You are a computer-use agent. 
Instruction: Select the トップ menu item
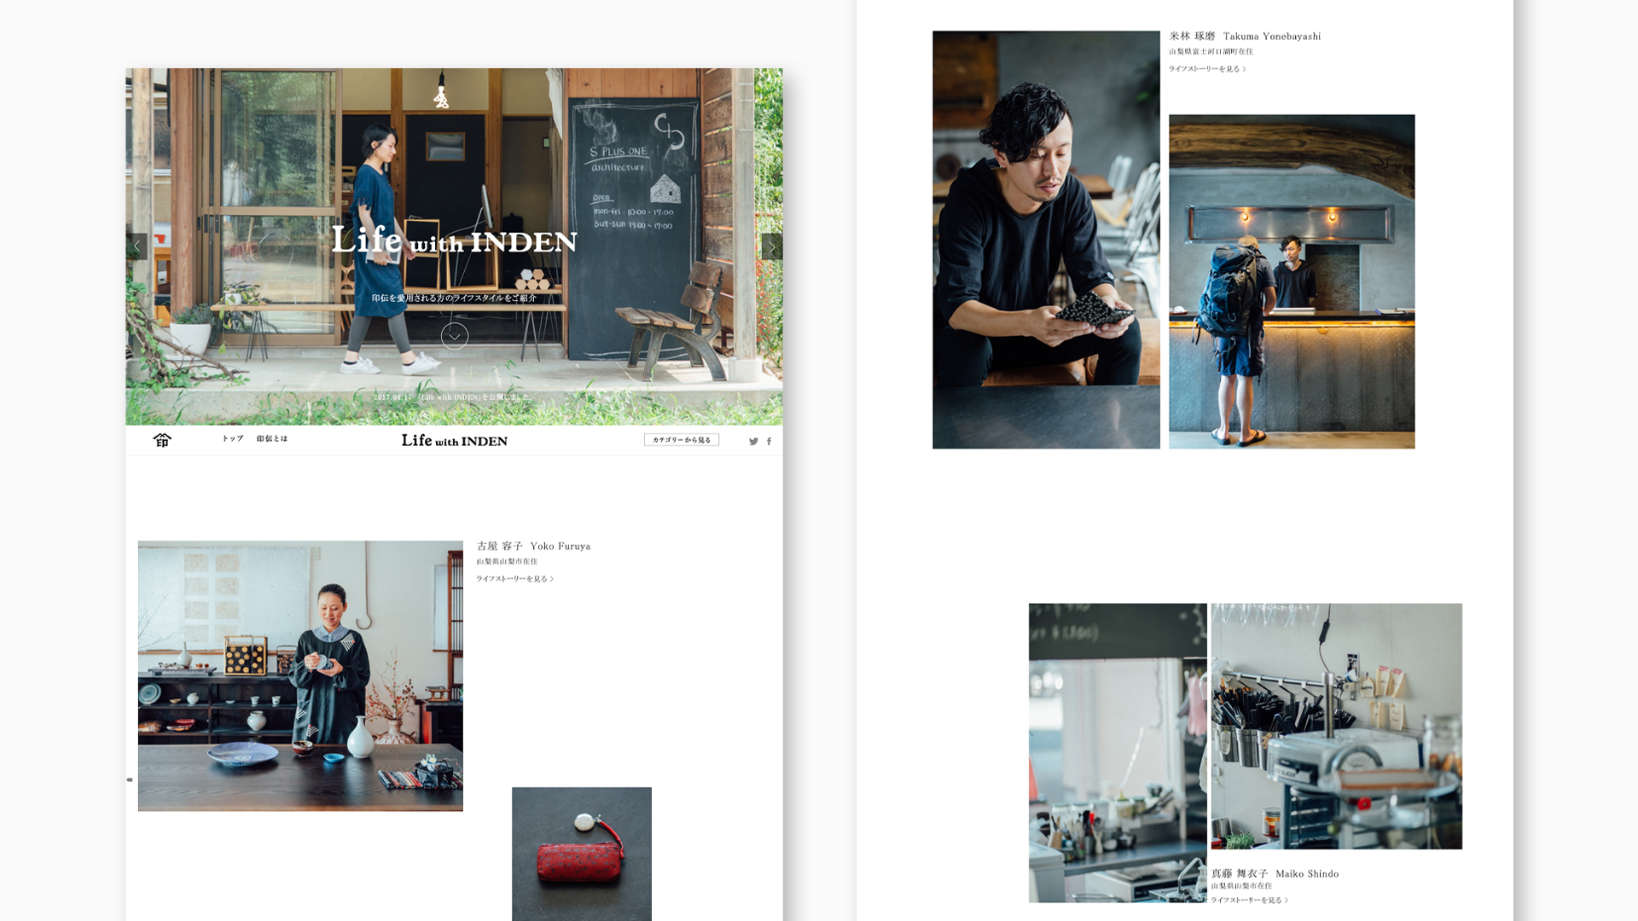tap(233, 438)
